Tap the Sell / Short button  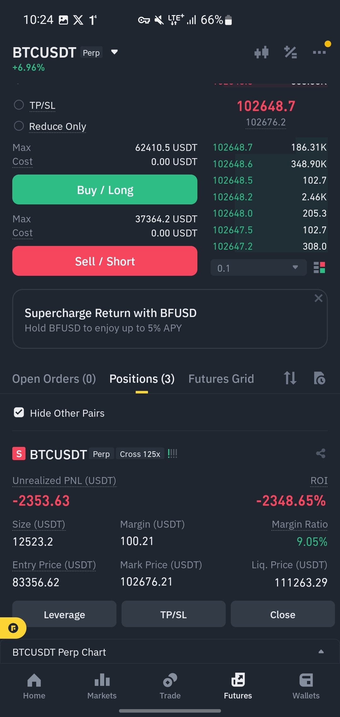click(105, 261)
